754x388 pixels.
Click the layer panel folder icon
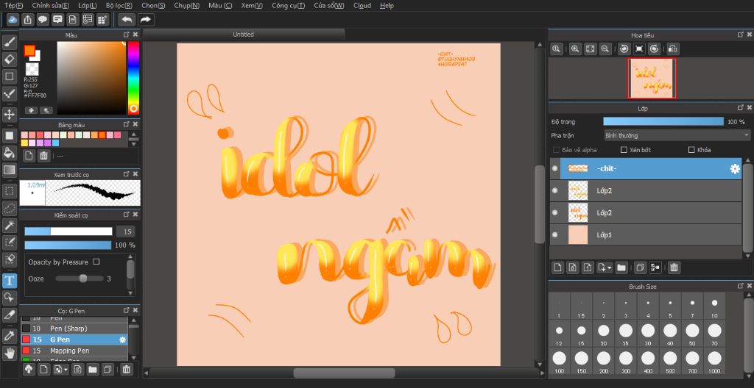621,267
